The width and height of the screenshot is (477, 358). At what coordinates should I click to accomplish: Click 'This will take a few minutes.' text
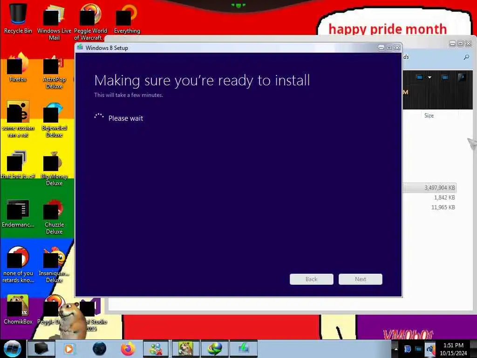[x=129, y=95]
